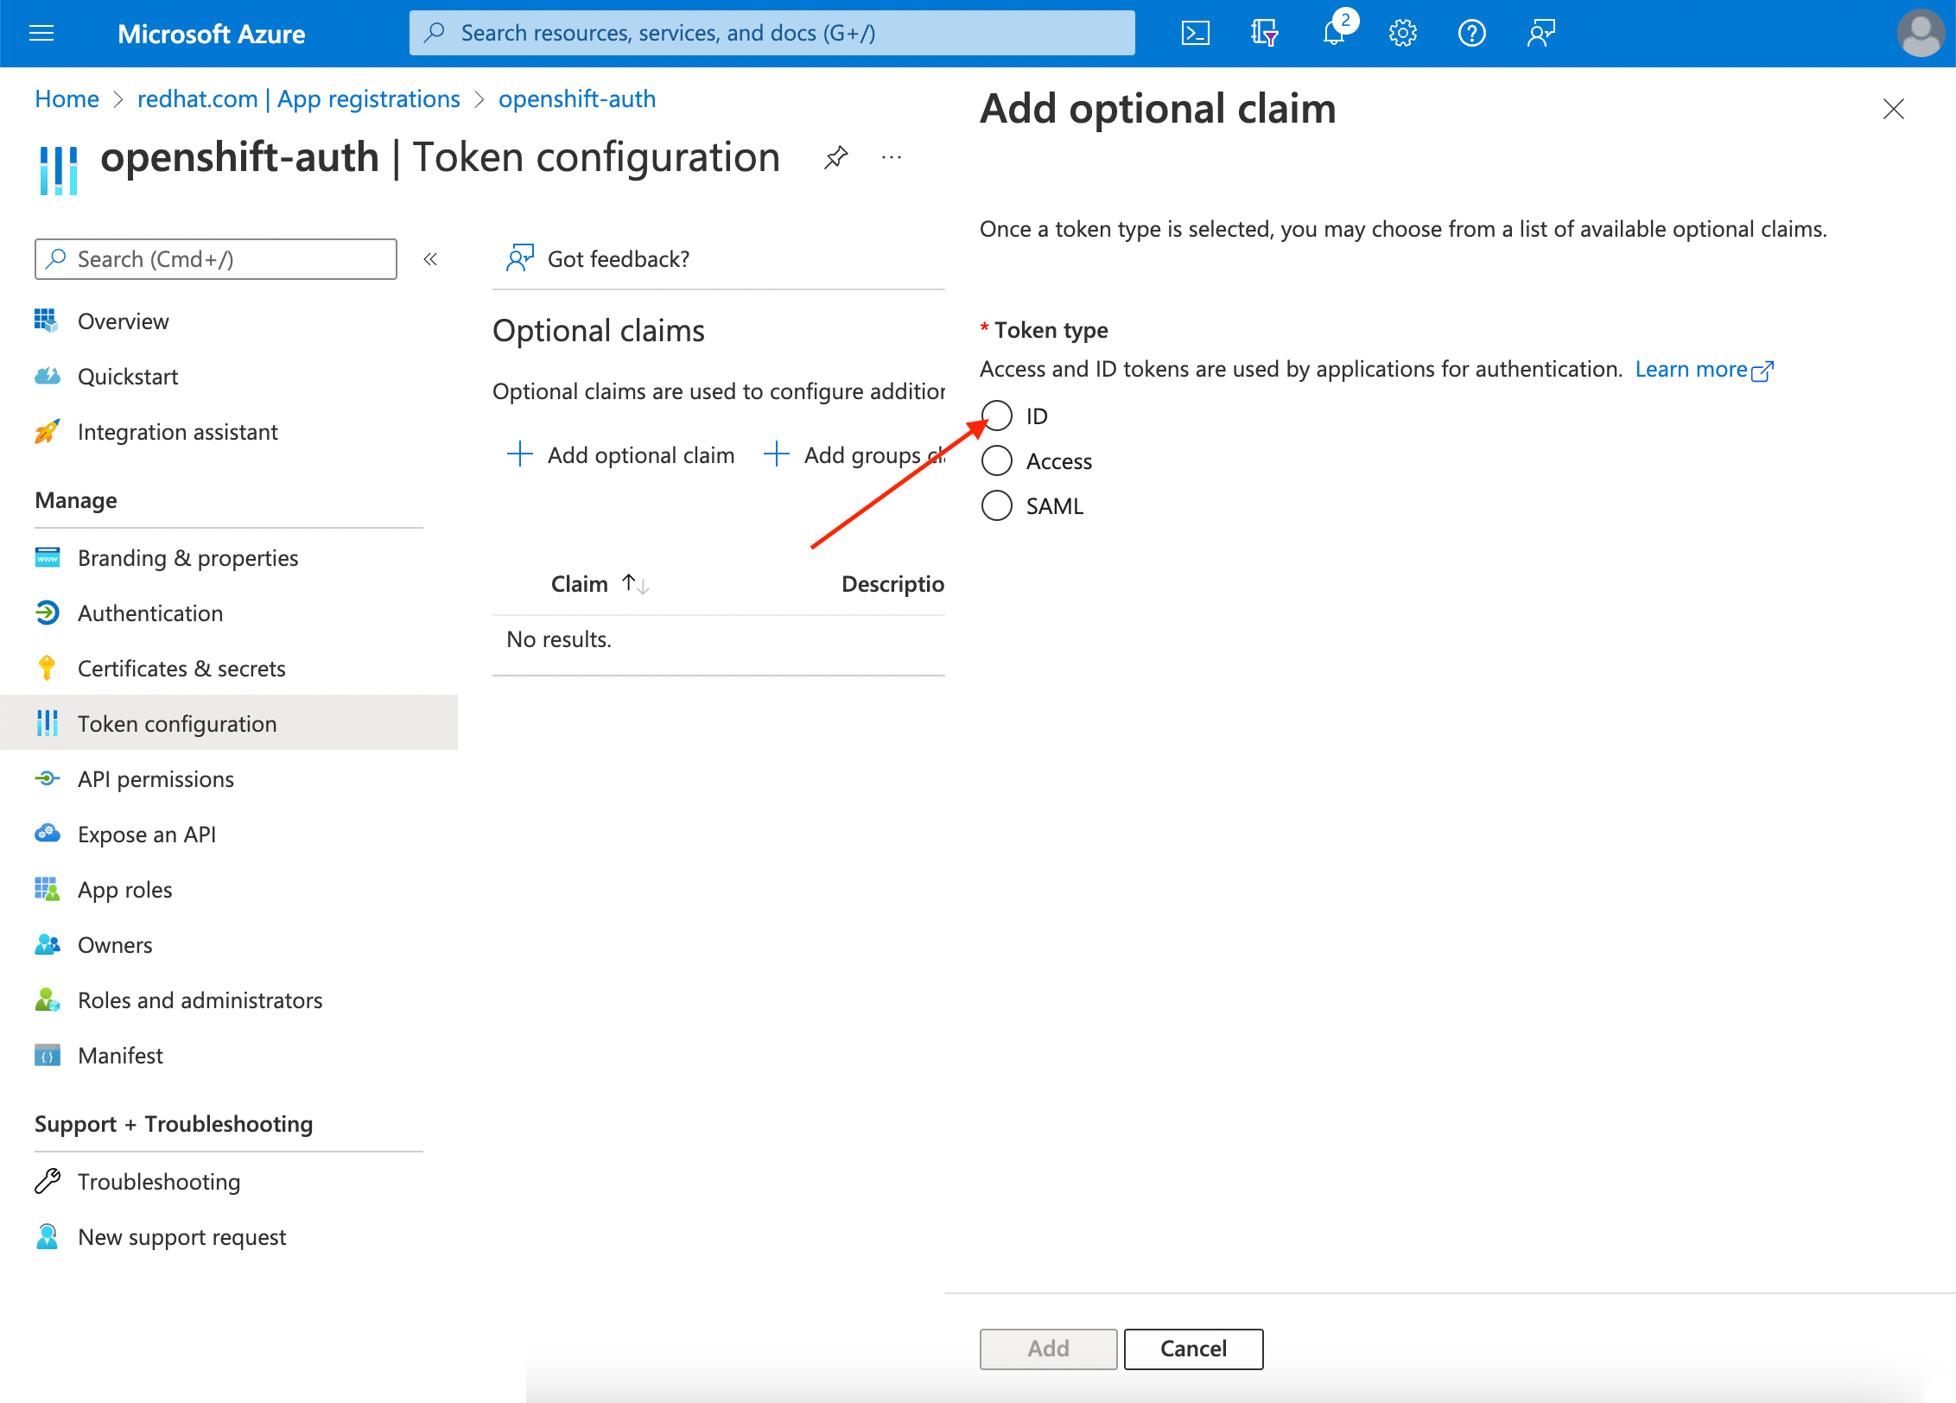Collapse the left navigation menu
This screenshot has height=1403, width=1956.
[430, 259]
